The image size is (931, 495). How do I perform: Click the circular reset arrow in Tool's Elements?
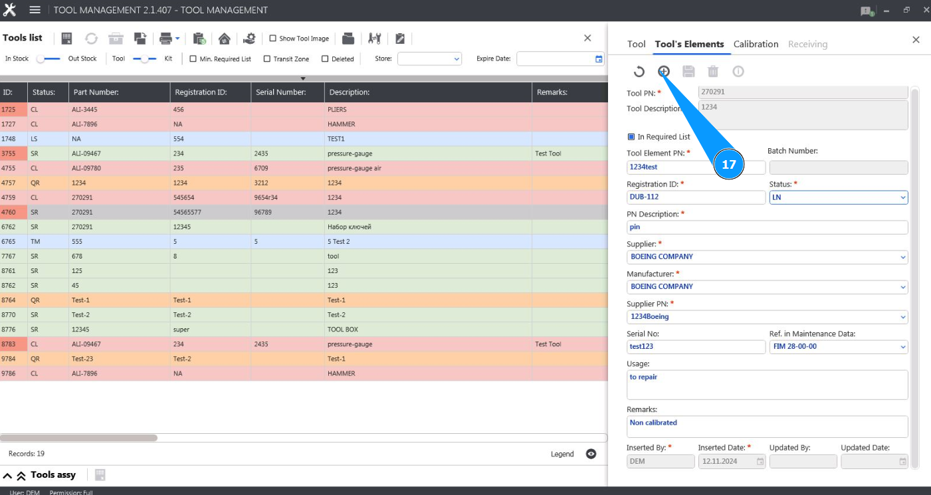click(x=639, y=72)
